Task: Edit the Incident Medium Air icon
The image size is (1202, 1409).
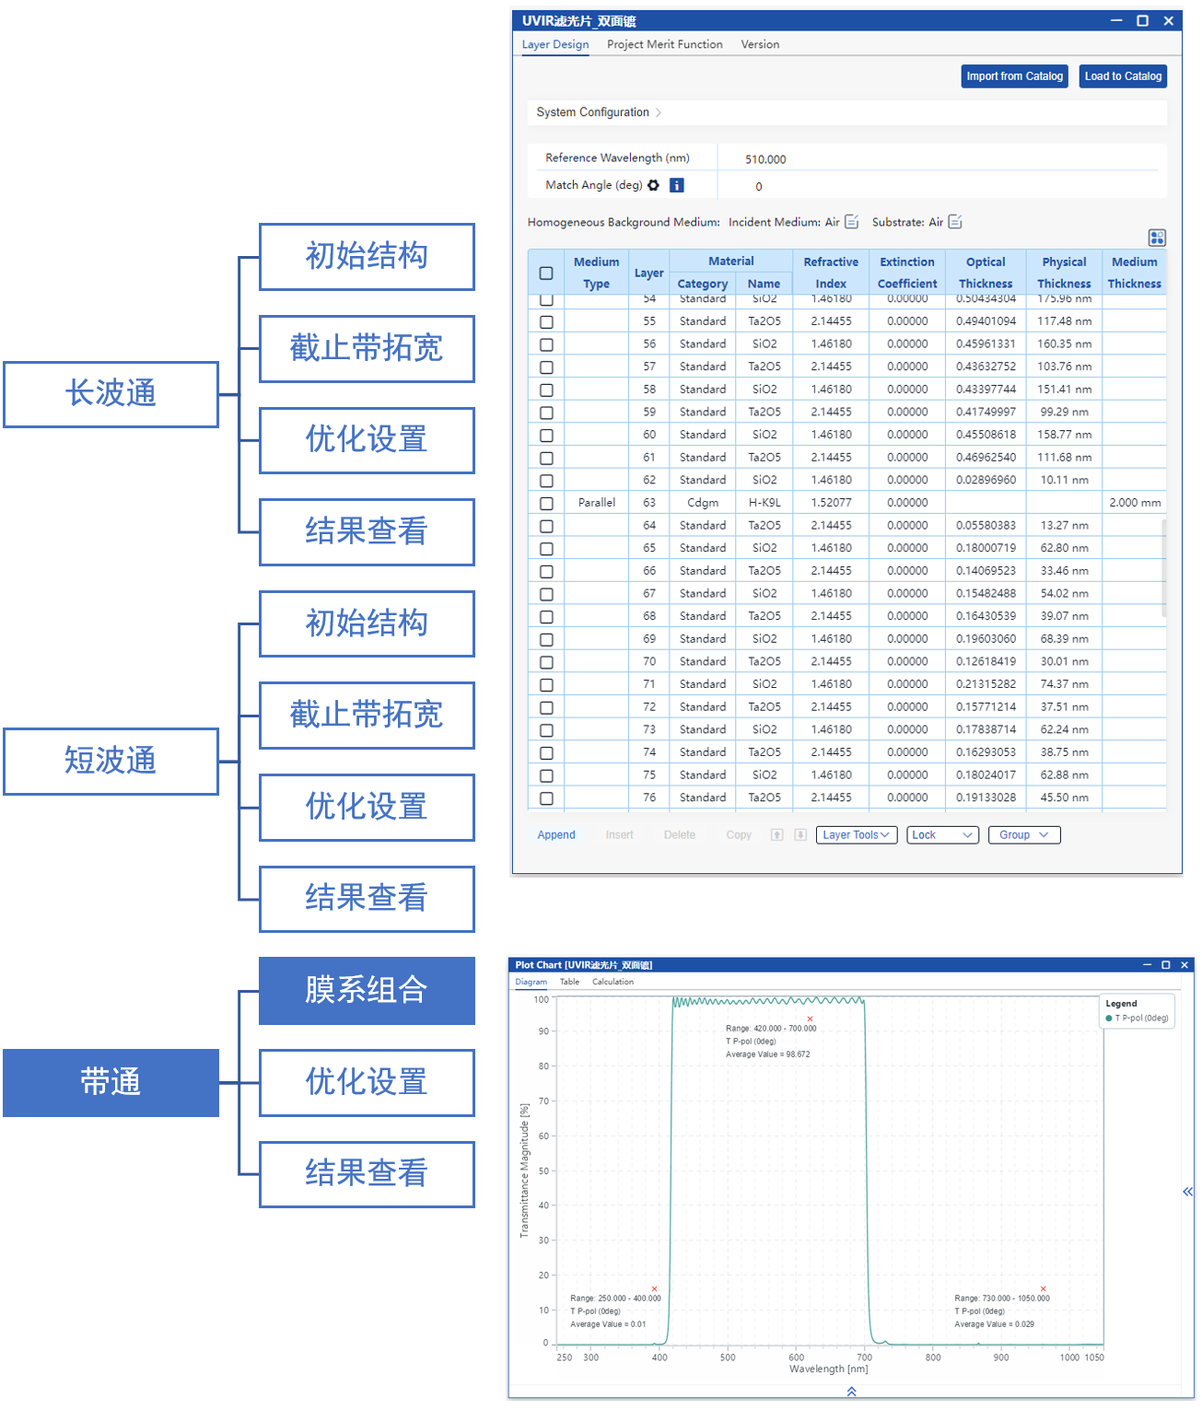Action: point(852,222)
